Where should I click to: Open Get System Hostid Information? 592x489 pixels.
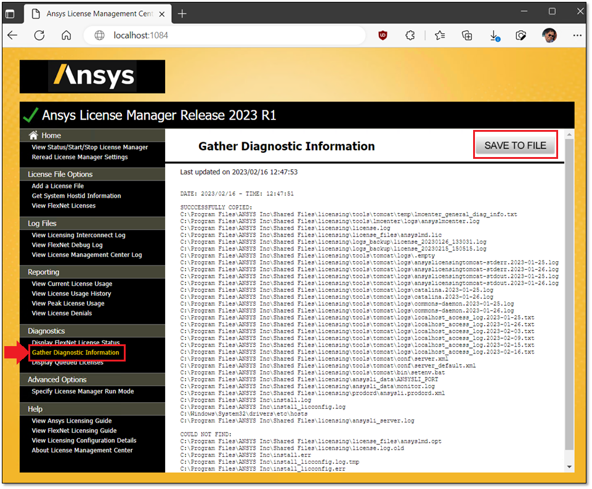[x=76, y=196]
